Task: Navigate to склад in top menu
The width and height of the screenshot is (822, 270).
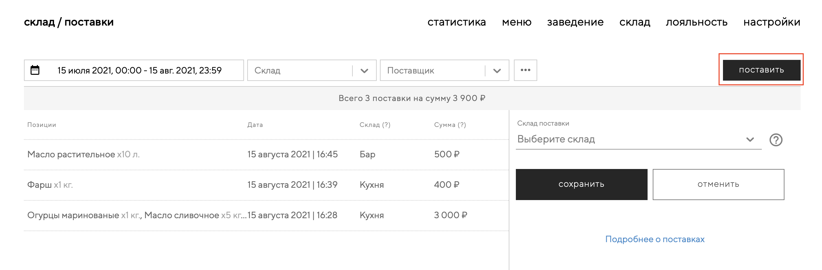Action: click(635, 22)
